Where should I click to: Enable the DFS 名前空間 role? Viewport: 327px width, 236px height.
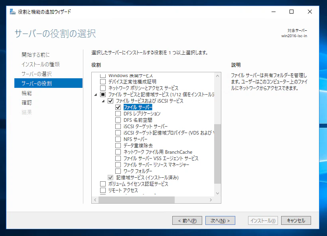pos(118,120)
